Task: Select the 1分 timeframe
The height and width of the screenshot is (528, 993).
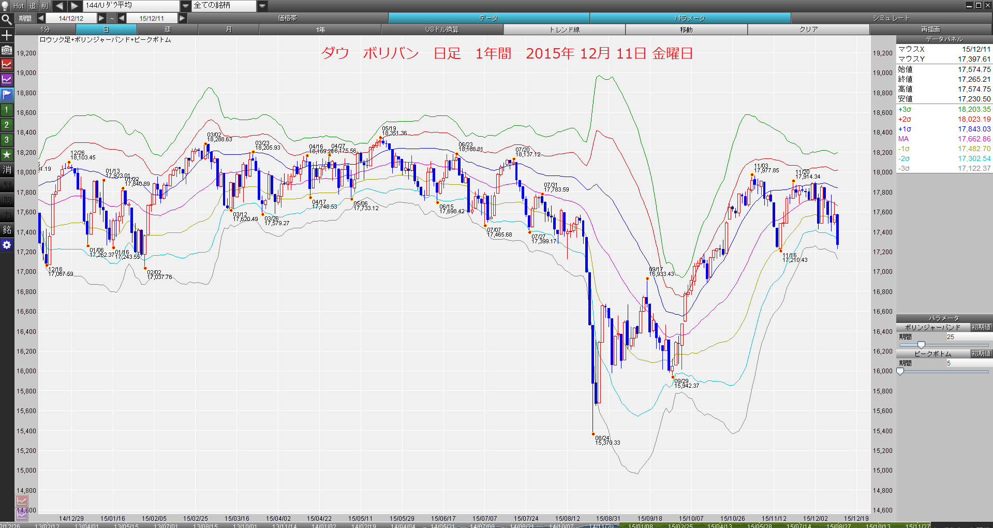Action: coord(46,30)
